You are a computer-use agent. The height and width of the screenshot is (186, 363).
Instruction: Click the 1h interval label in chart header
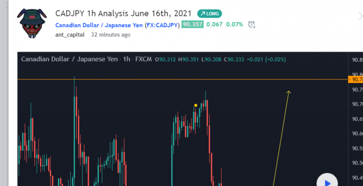(x=127, y=59)
